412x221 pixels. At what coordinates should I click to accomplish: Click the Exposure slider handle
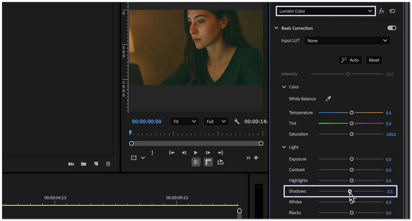point(351,159)
